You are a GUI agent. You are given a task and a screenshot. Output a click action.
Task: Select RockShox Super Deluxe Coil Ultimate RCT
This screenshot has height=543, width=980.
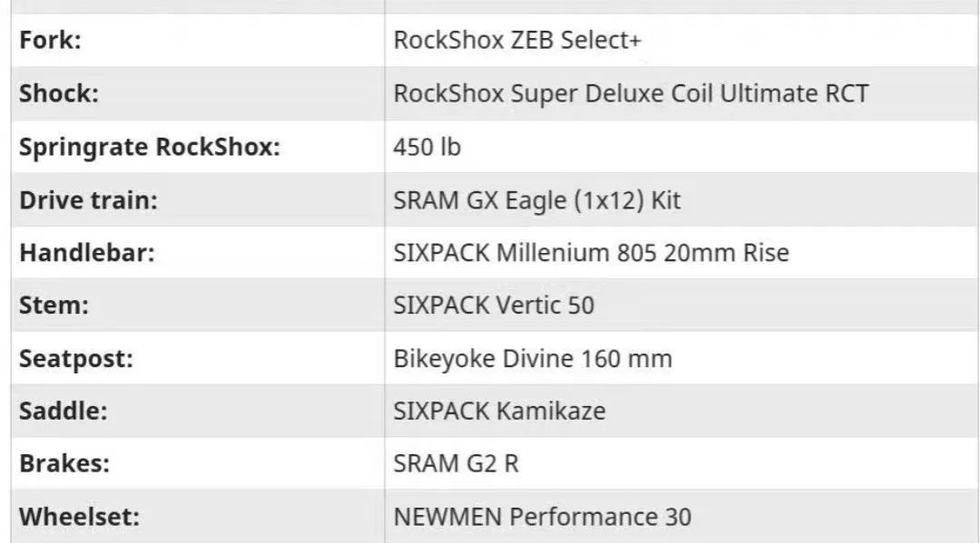[631, 93]
